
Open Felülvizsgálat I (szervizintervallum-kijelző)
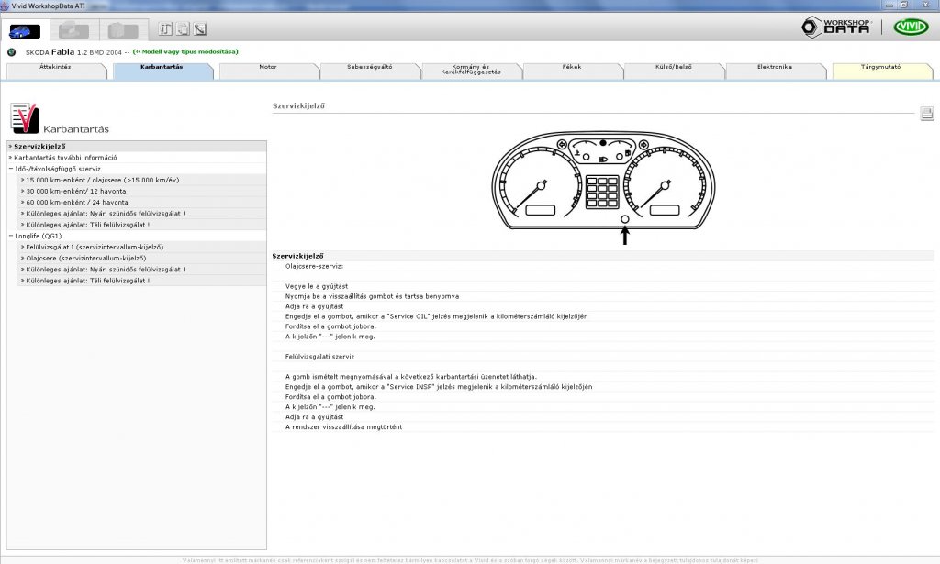142,247
